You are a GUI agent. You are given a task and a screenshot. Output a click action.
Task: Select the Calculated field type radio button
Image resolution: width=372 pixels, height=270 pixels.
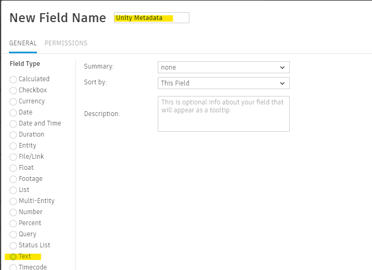(x=13, y=79)
